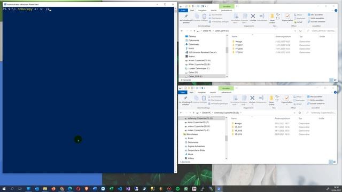Click search field in Daten_2018 (E:) window

coord(321,31)
